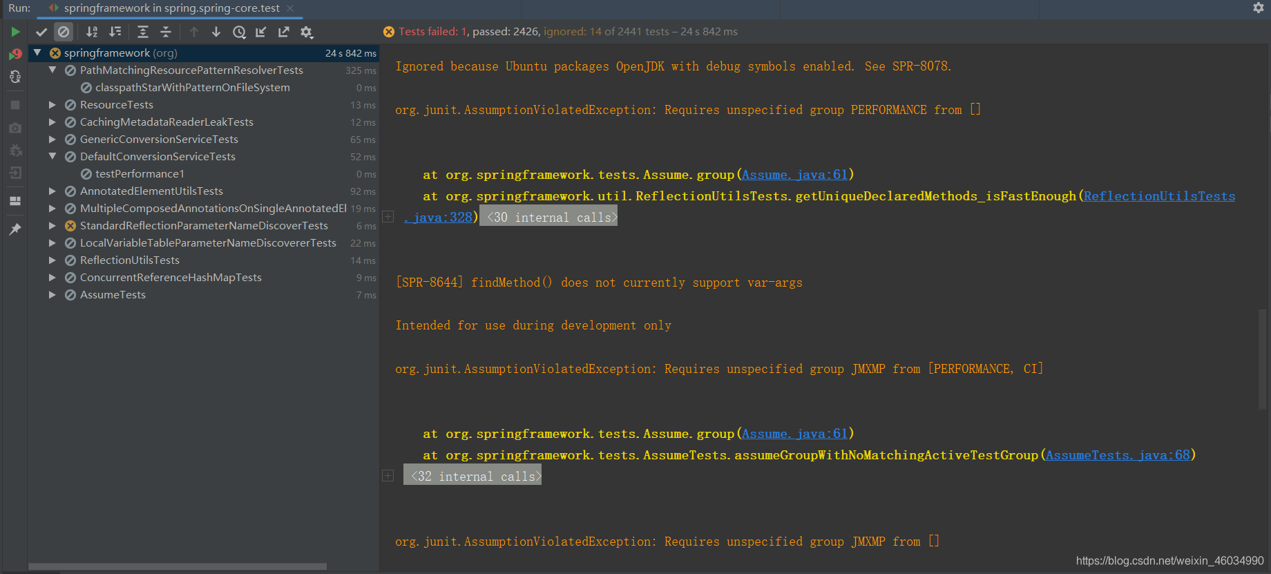Click '325 ms' duration for PathMatchingResourcePatternResolverTests
This screenshot has height=574, width=1271.
tap(361, 70)
